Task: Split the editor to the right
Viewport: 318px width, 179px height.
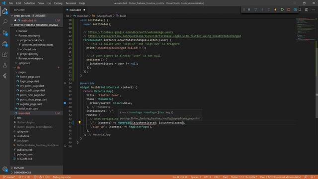Action: pos(307,10)
